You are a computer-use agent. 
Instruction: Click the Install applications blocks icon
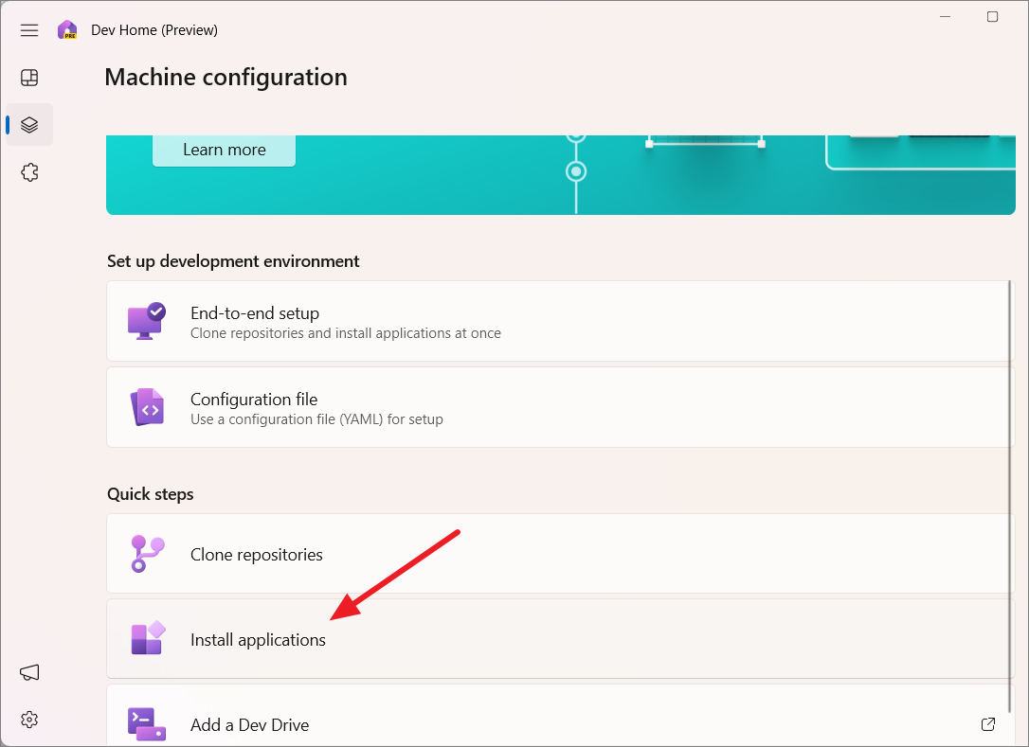(148, 638)
